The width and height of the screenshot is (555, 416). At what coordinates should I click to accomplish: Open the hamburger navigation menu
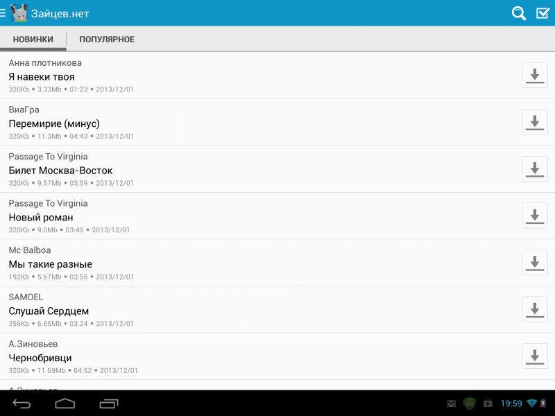pos(3,13)
